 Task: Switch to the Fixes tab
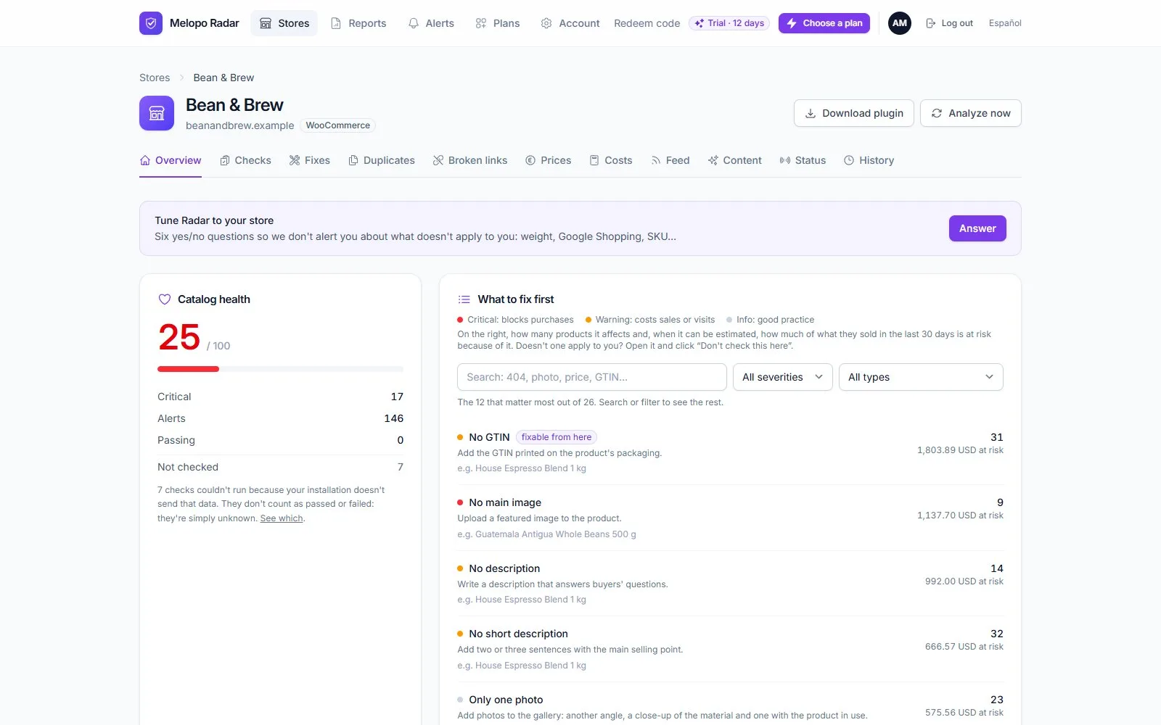[x=309, y=160]
